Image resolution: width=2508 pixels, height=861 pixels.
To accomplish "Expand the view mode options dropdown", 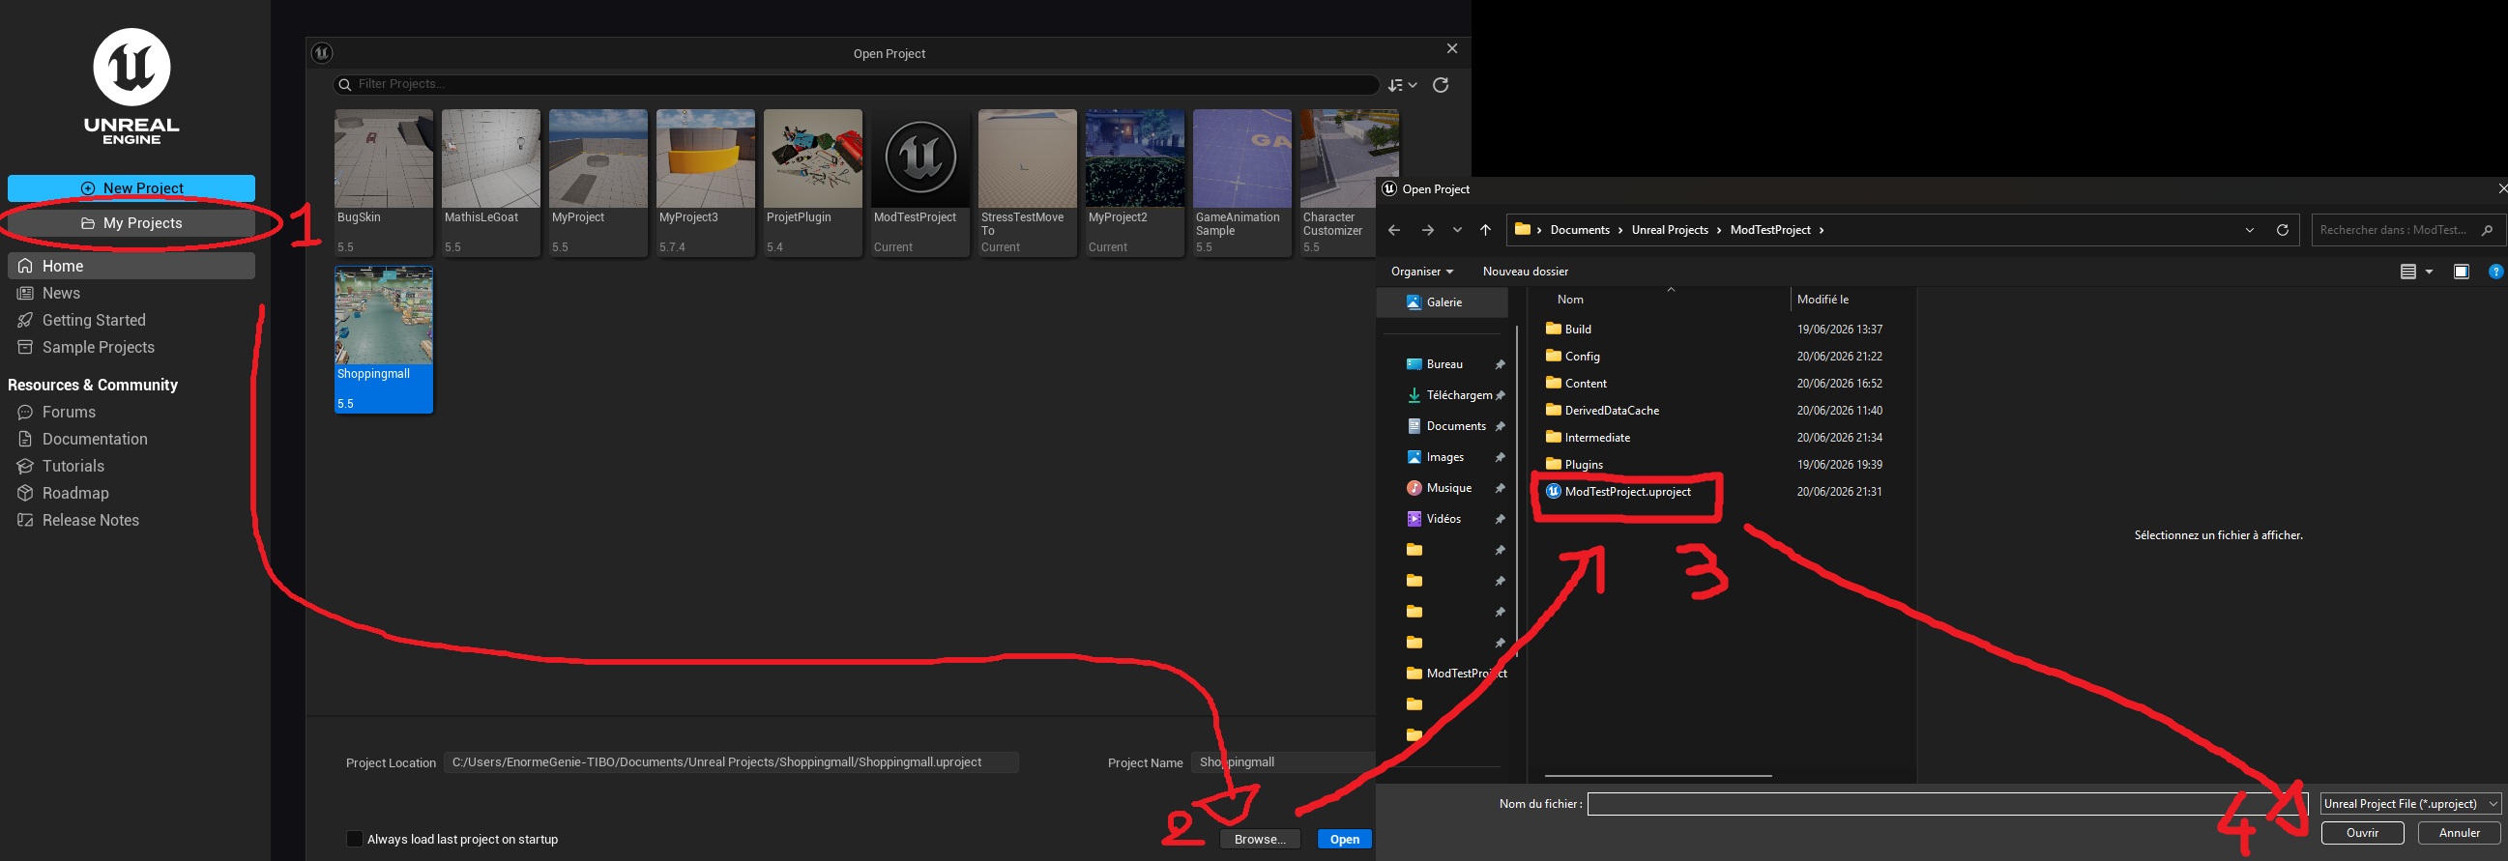I will (2429, 272).
